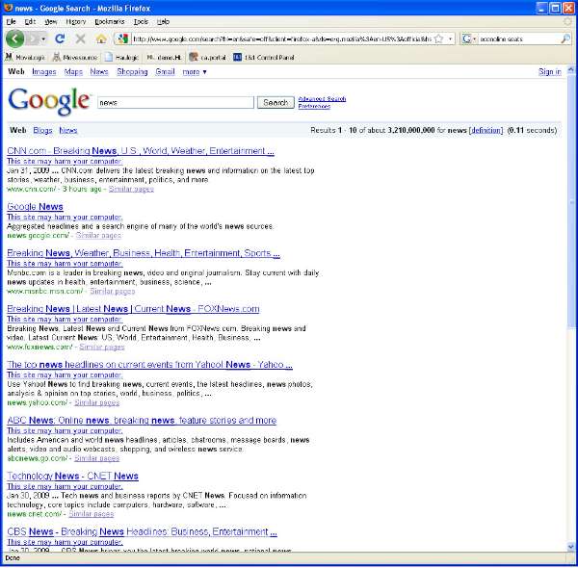578x568 pixels.
Task: Switch to News tab beside Blogs
Action: pyautogui.click(x=68, y=130)
